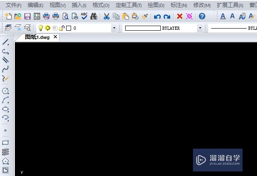Undo the last action
Viewport: 257px width, 176px height.
tap(157, 17)
